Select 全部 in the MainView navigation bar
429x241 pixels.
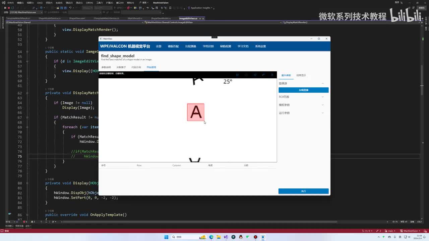pyautogui.click(x=159, y=46)
